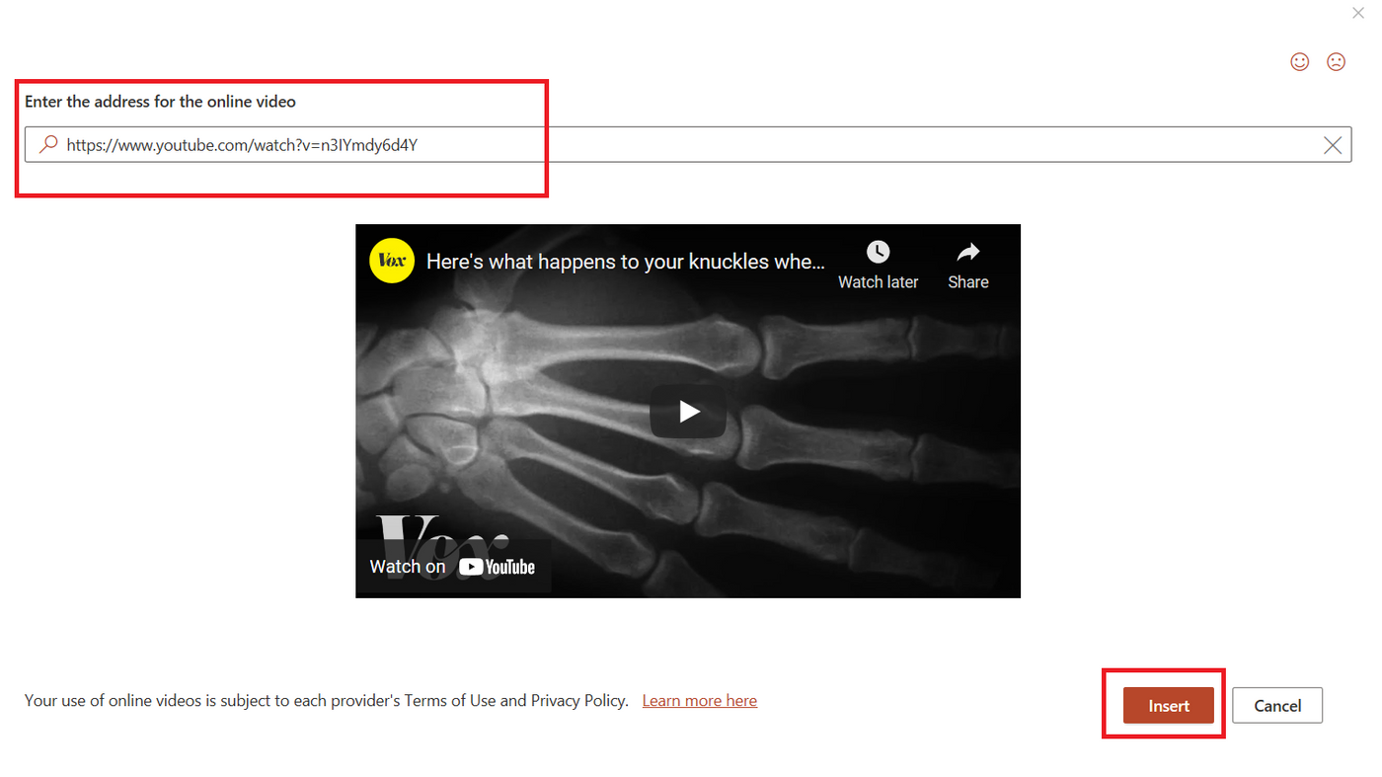Open the Learn more here link
This screenshot has height=777, width=1382.
[700, 701]
